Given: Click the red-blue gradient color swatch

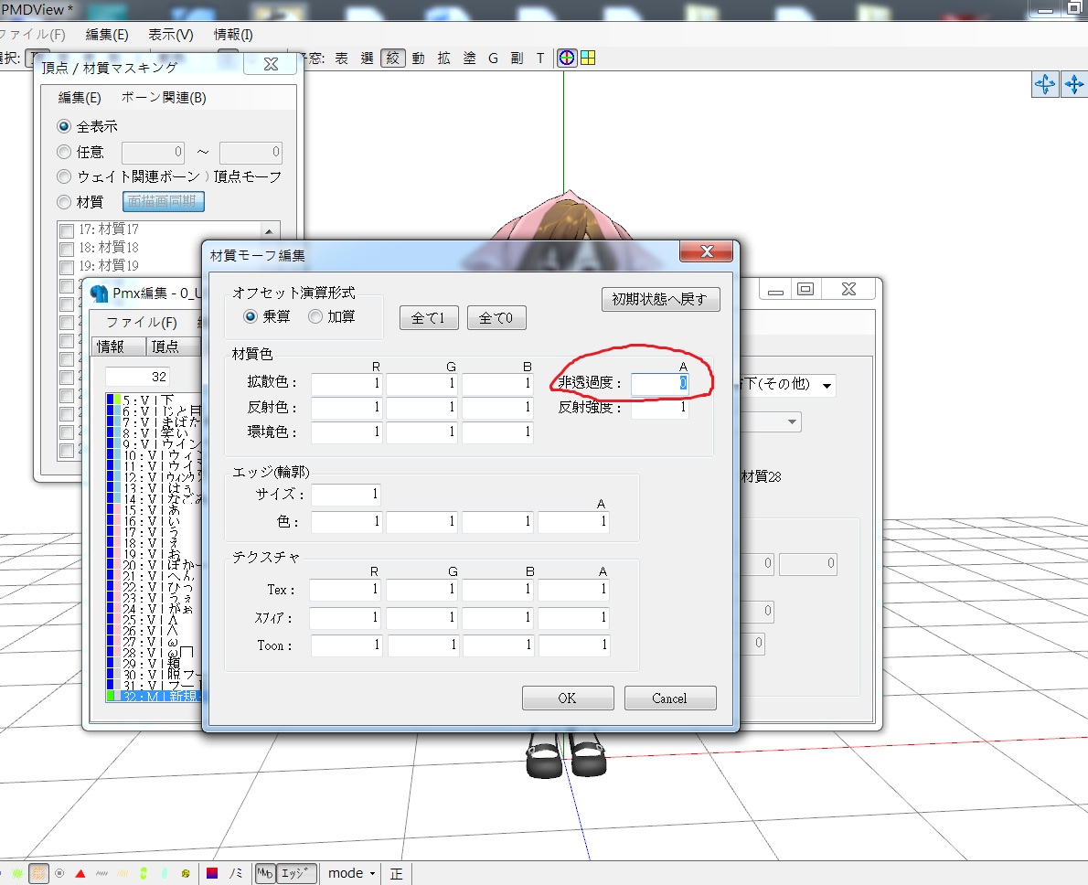Looking at the screenshot, I should pos(212,873).
